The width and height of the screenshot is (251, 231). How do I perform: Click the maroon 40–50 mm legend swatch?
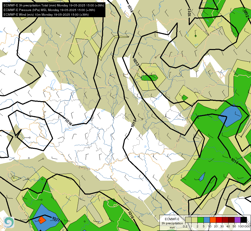(231, 220)
